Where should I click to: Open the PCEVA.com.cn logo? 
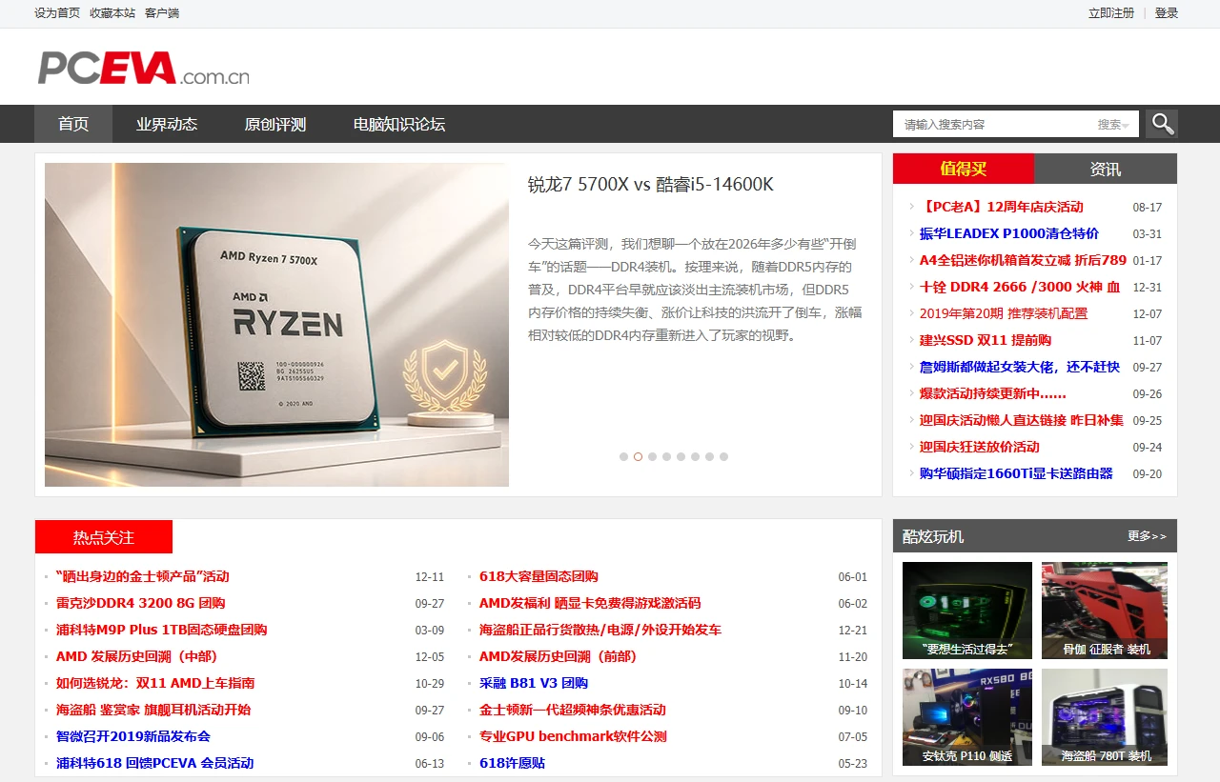click(144, 68)
